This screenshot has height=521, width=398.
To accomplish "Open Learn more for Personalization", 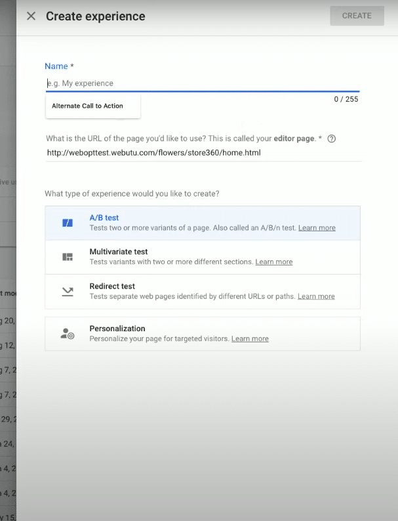I will (x=250, y=339).
